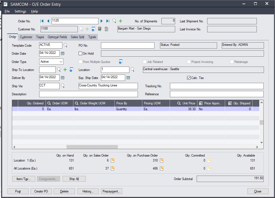Open Order Date calendar picker

[x=63, y=53]
